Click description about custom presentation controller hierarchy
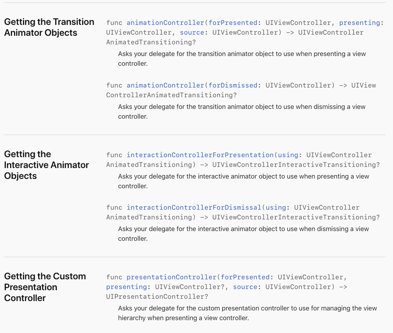This screenshot has width=393, height=333. (247, 313)
